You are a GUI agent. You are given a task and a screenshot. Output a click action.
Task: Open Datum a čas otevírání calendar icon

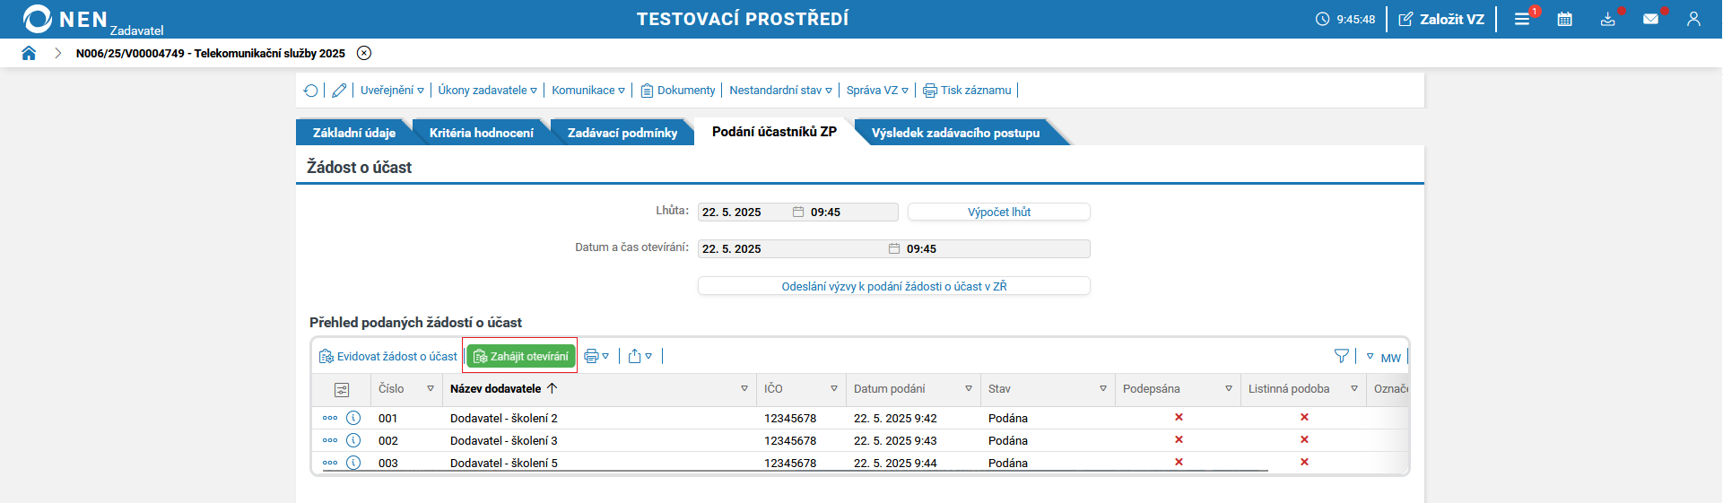[894, 249]
